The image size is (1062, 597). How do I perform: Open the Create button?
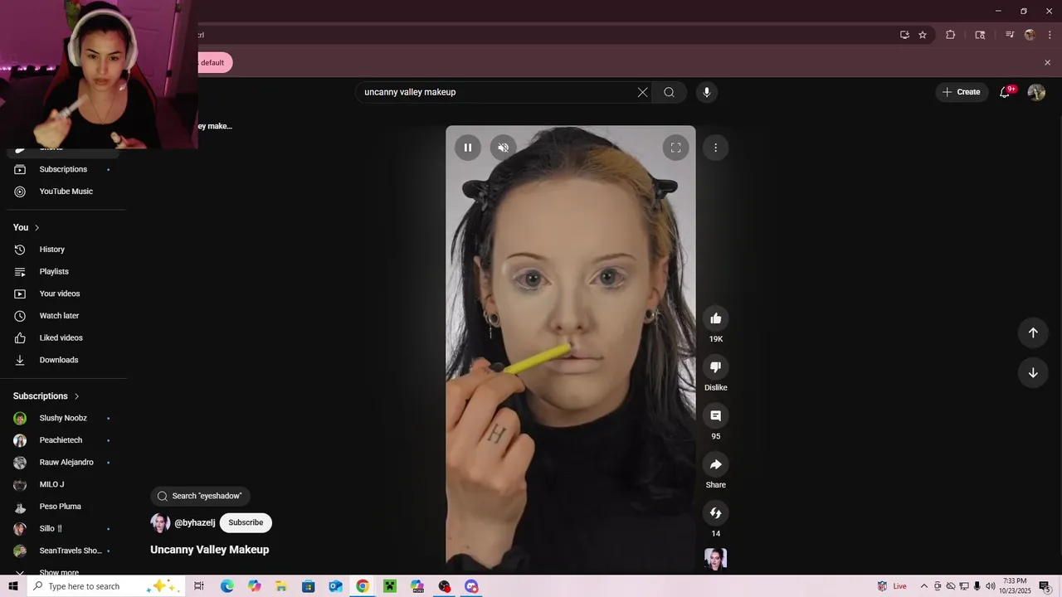[x=962, y=92]
